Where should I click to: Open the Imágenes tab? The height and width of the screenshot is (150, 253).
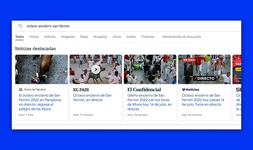(x=68, y=37)
